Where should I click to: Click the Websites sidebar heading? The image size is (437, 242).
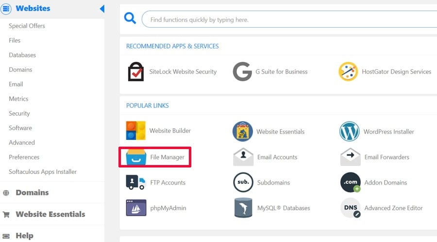[33, 8]
